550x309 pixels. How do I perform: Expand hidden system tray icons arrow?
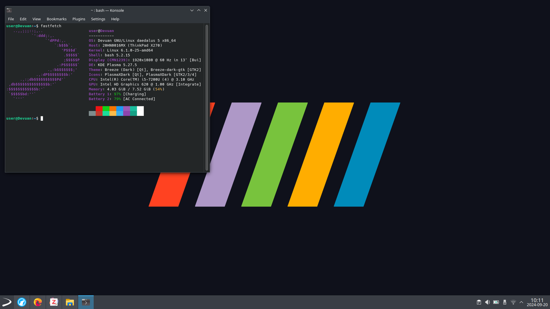point(521,302)
